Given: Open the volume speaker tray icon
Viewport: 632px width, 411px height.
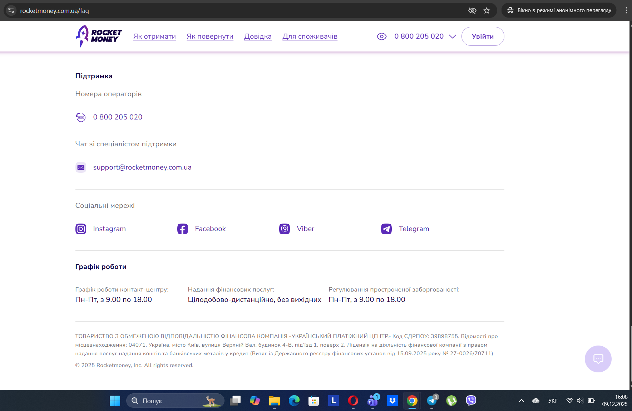Looking at the screenshot, I should 579,401.
